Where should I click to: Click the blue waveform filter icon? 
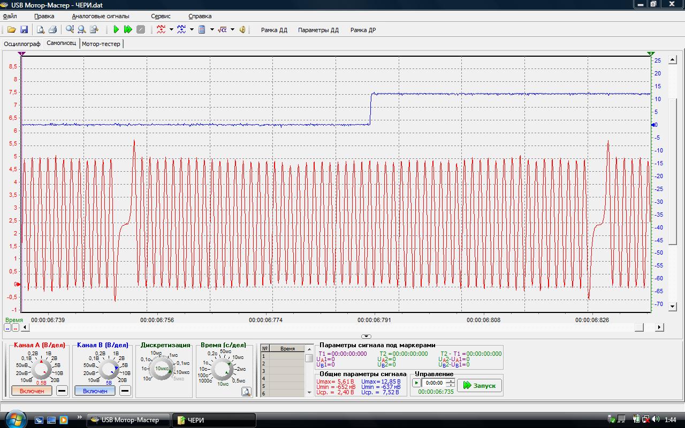tap(181, 30)
